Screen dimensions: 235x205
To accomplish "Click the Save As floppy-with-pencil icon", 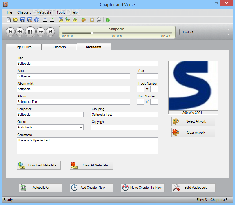I will click(30, 20).
